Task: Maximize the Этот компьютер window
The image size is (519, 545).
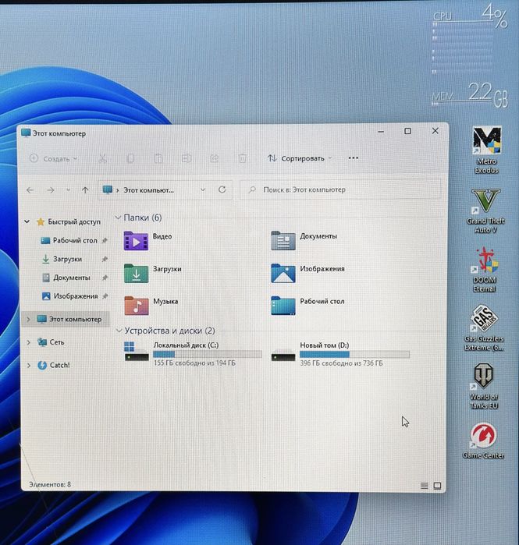Action: [407, 131]
